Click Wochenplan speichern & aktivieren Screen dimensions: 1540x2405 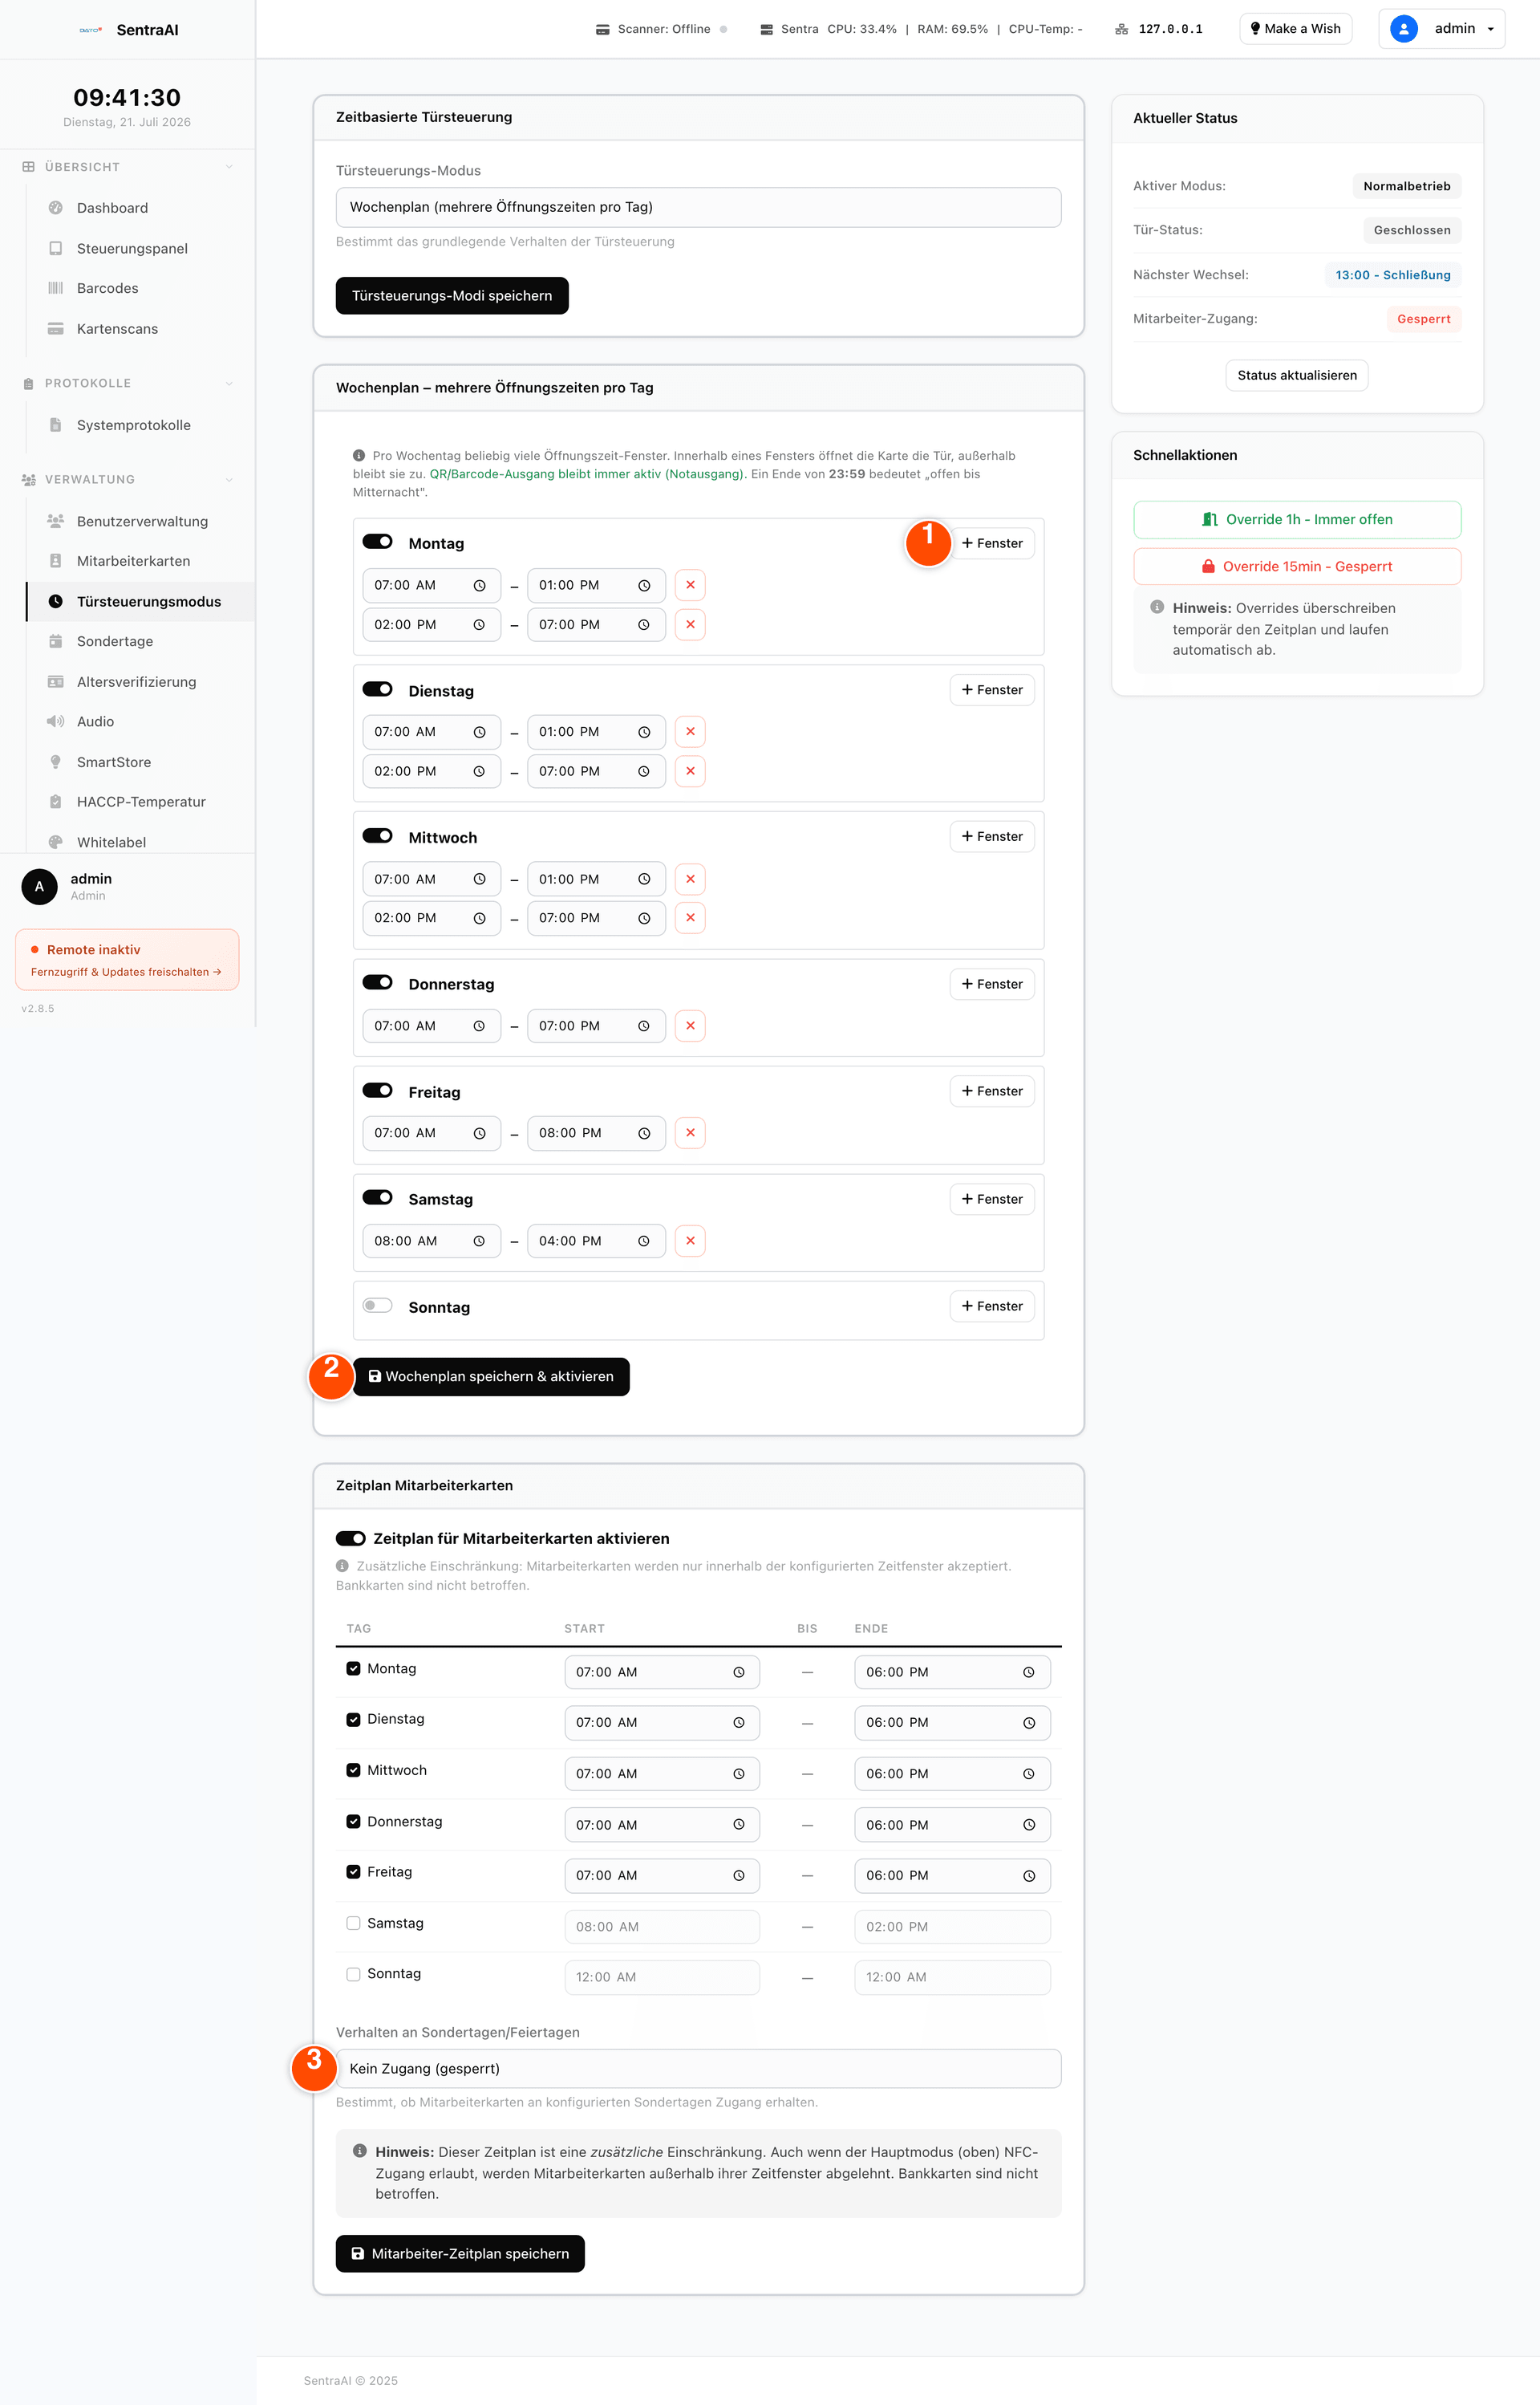coord(491,1376)
